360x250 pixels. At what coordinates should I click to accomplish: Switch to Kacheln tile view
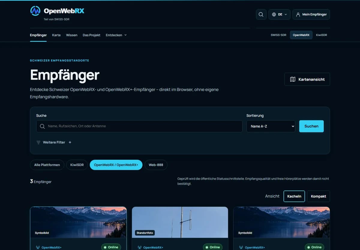click(294, 196)
